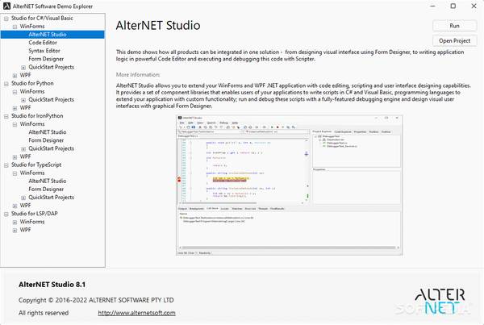Image resolution: width=484 pixels, height=325 pixels.
Task: Click the Copyright 2016-2022 line
Action: pos(96,300)
